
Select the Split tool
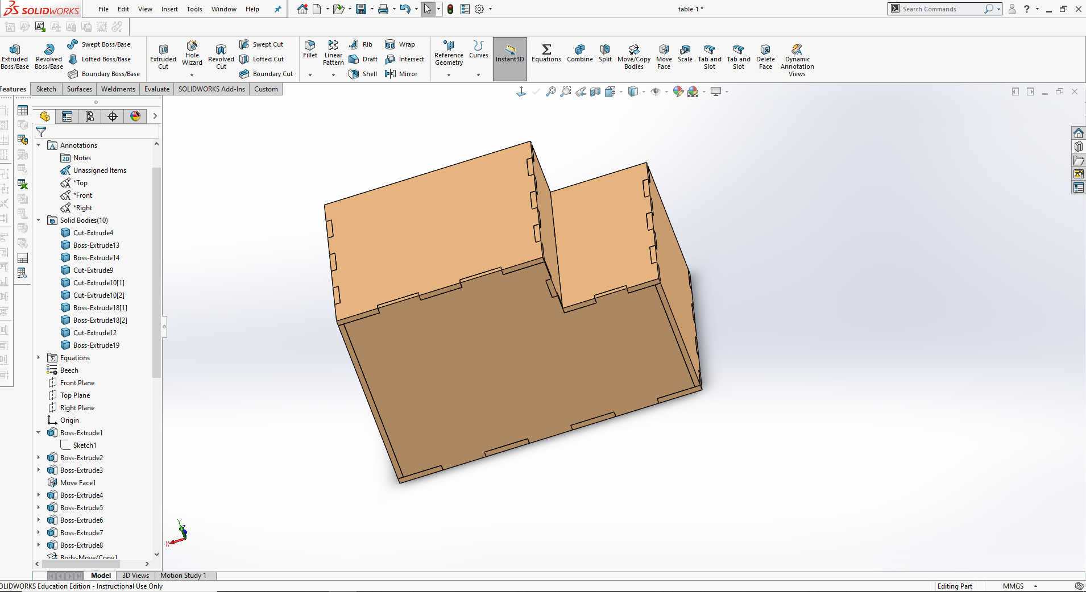[x=605, y=53]
